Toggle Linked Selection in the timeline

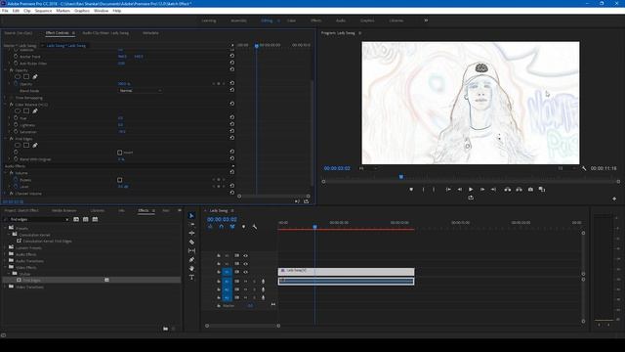point(232,227)
